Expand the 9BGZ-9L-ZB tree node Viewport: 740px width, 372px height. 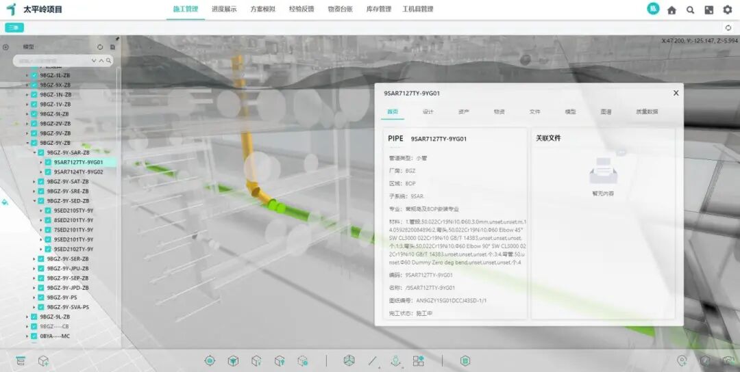pyautogui.click(x=27, y=317)
